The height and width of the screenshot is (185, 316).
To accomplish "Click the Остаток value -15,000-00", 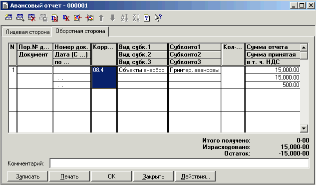I will [x=294, y=153].
